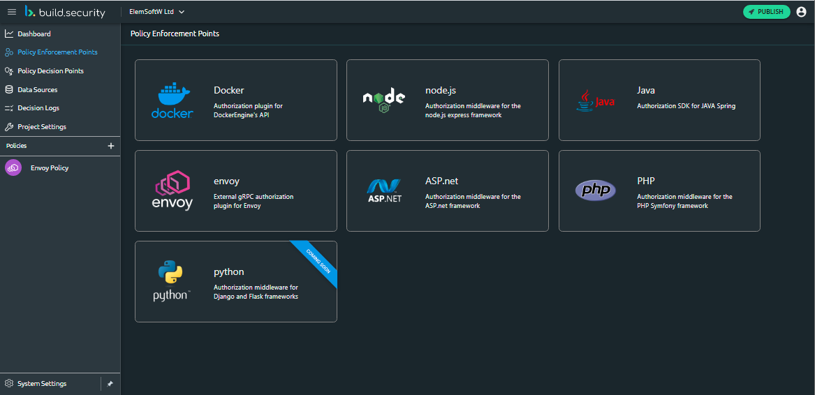Click the python snake logo
This screenshot has height=395, width=815.
pyautogui.click(x=170, y=281)
